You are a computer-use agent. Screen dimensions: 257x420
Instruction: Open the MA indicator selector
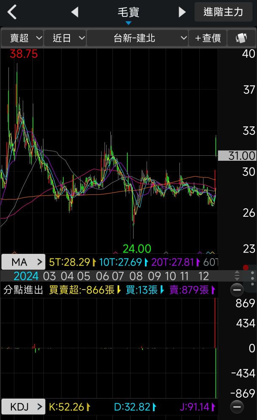point(23,262)
